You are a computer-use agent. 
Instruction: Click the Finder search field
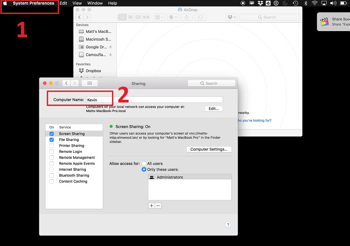(x=269, y=17)
